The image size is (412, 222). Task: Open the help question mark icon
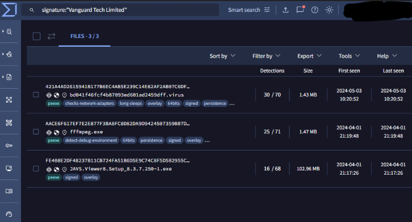314,10
